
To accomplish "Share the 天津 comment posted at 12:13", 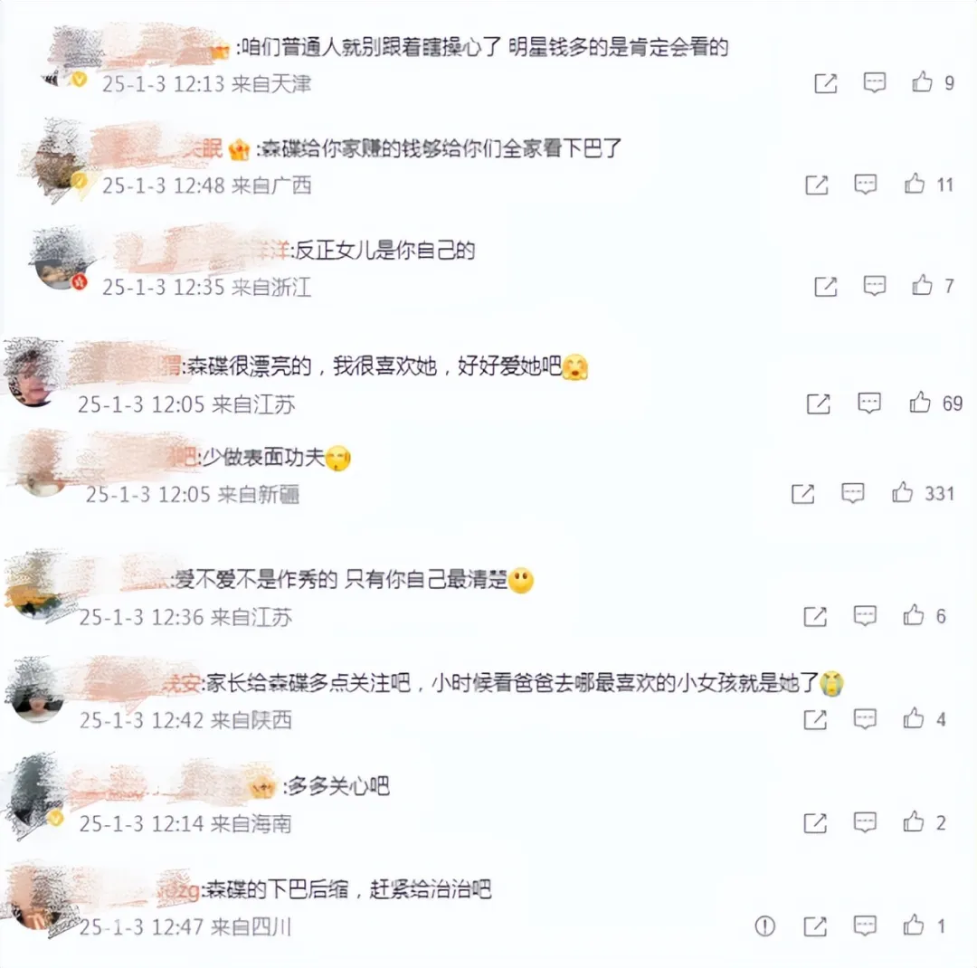I will [826, 83].
